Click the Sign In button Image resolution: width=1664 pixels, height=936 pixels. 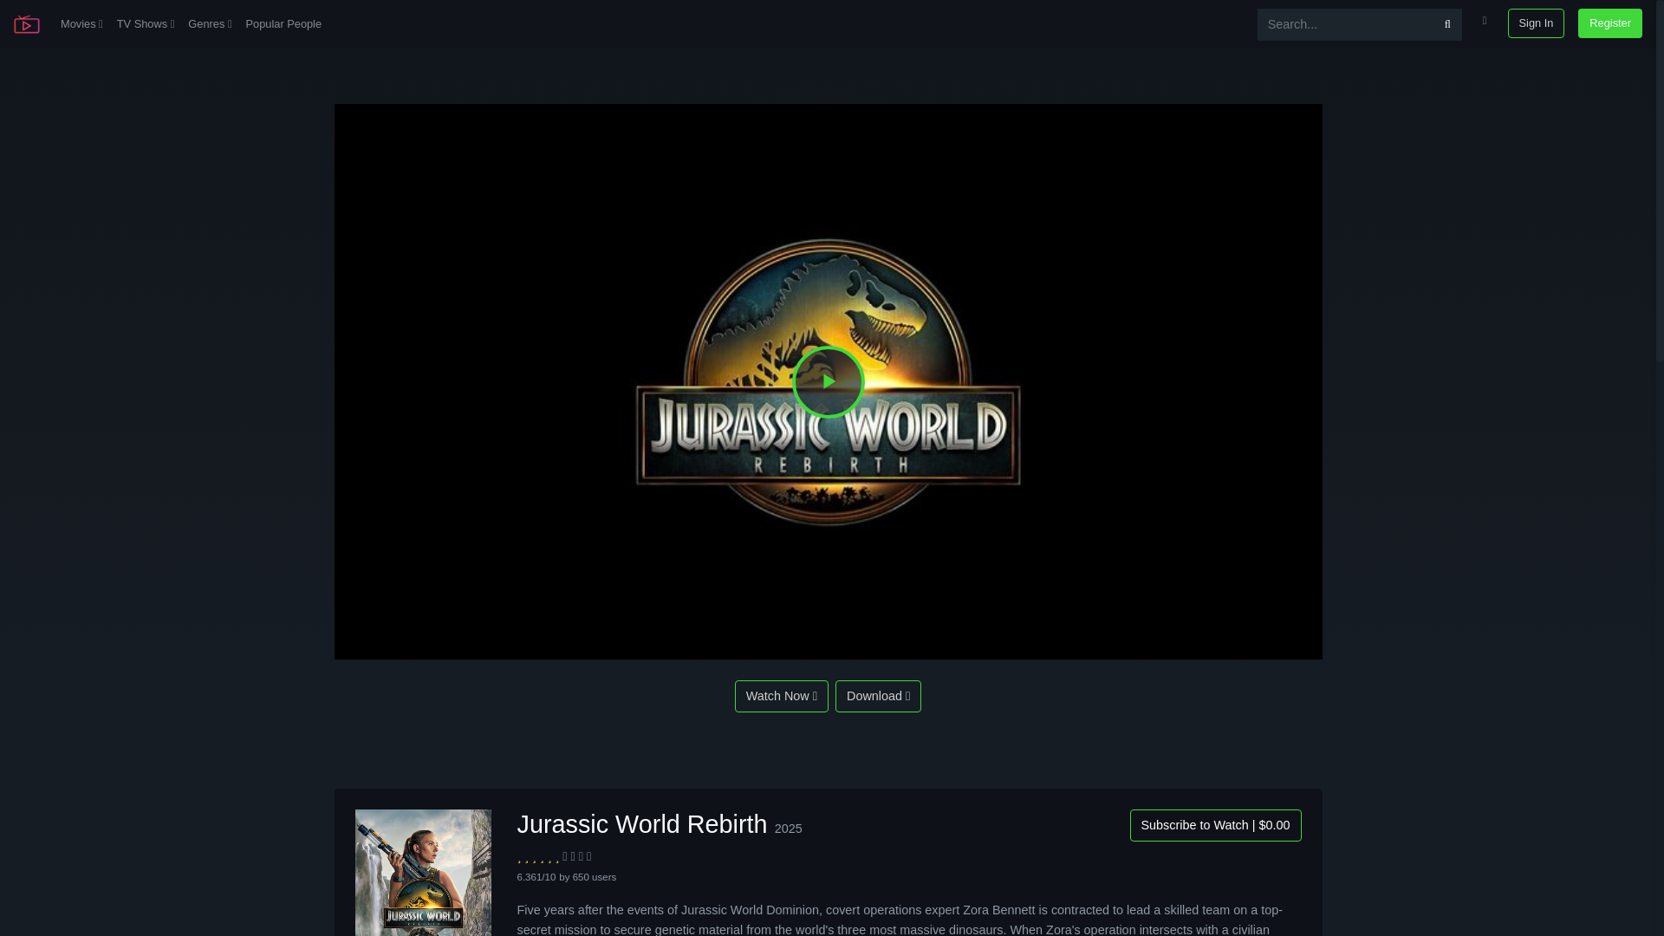[1536, 23]
